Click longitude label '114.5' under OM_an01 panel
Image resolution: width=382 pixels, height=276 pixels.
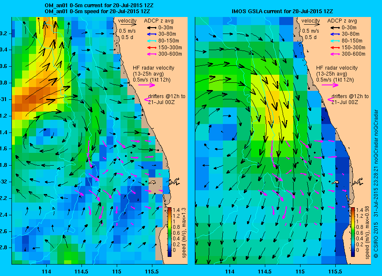coord(81,271)
